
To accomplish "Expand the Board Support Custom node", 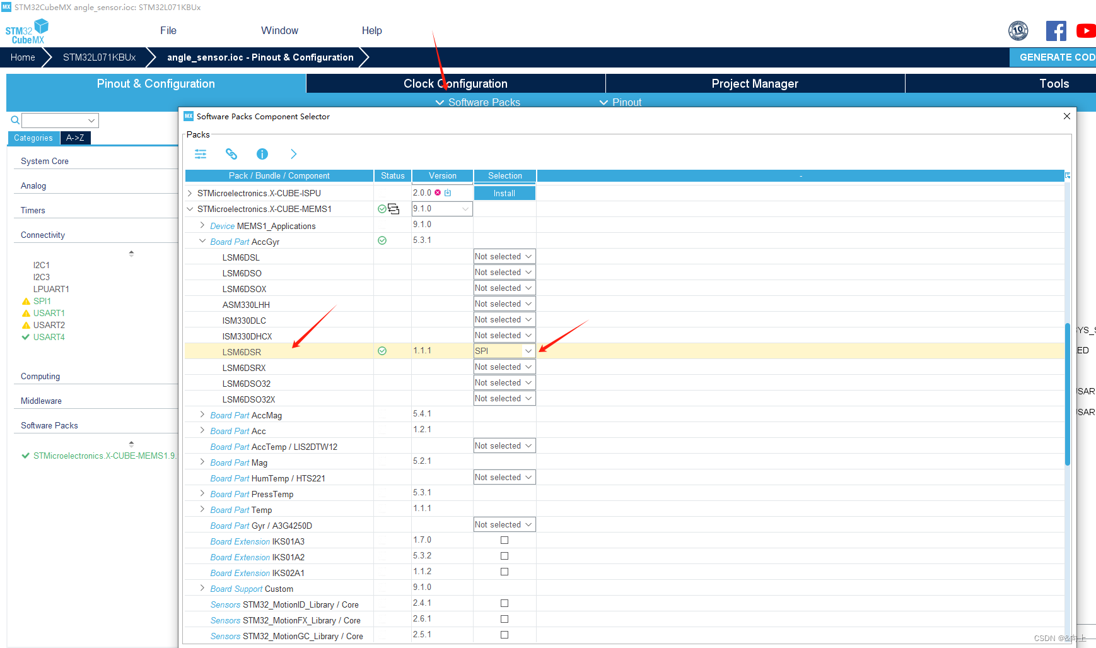I will click(x=202, y=588).
